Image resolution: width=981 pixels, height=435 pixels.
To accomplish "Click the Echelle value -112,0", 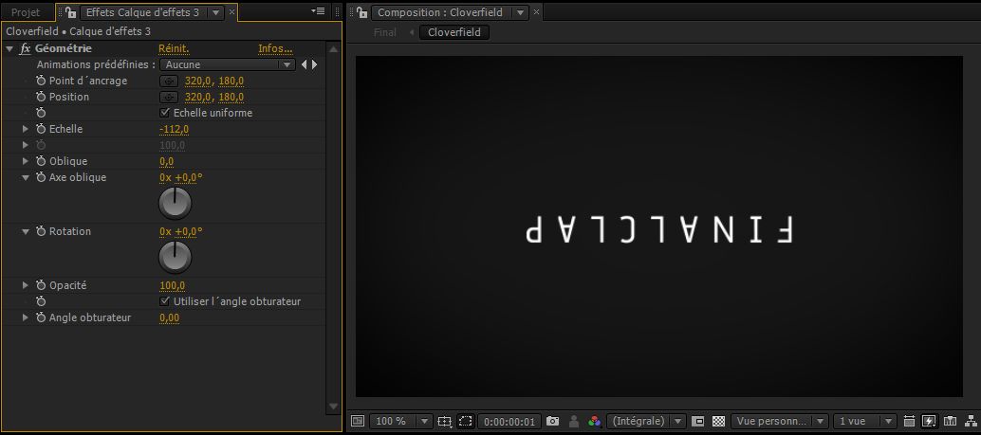I will point(174,130).
